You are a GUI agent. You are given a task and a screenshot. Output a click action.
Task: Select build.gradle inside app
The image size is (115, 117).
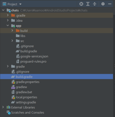pyautogui.click(x=29, y=51)
